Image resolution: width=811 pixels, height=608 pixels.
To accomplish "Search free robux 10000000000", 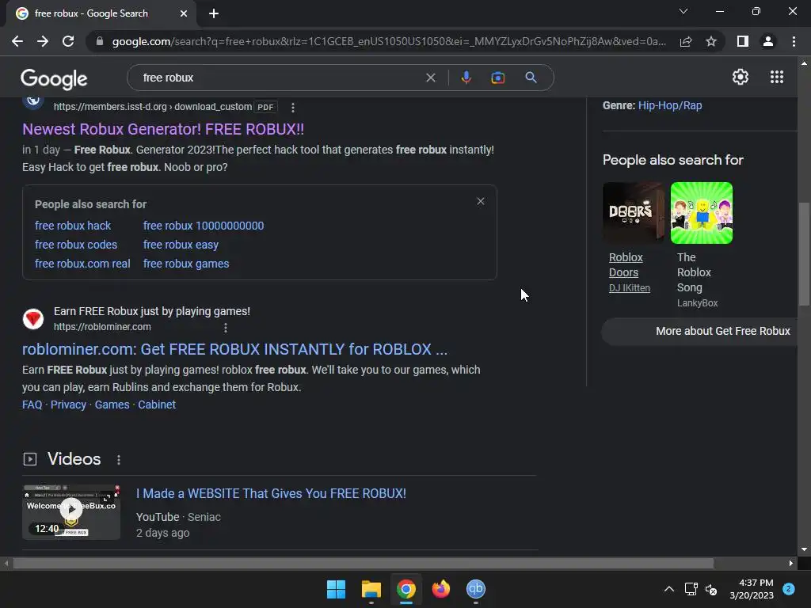I will coord(204,226).
